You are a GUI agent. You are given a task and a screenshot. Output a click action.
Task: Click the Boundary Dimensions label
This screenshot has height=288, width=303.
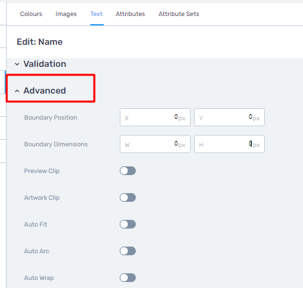tap(56, 144)
